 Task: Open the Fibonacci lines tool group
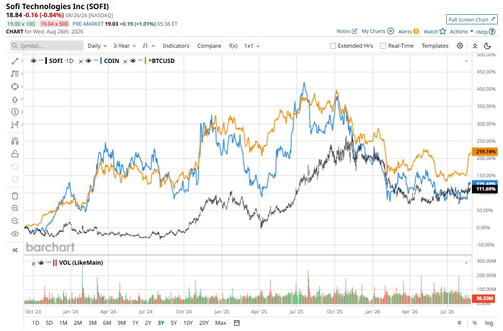coord(15,74)
